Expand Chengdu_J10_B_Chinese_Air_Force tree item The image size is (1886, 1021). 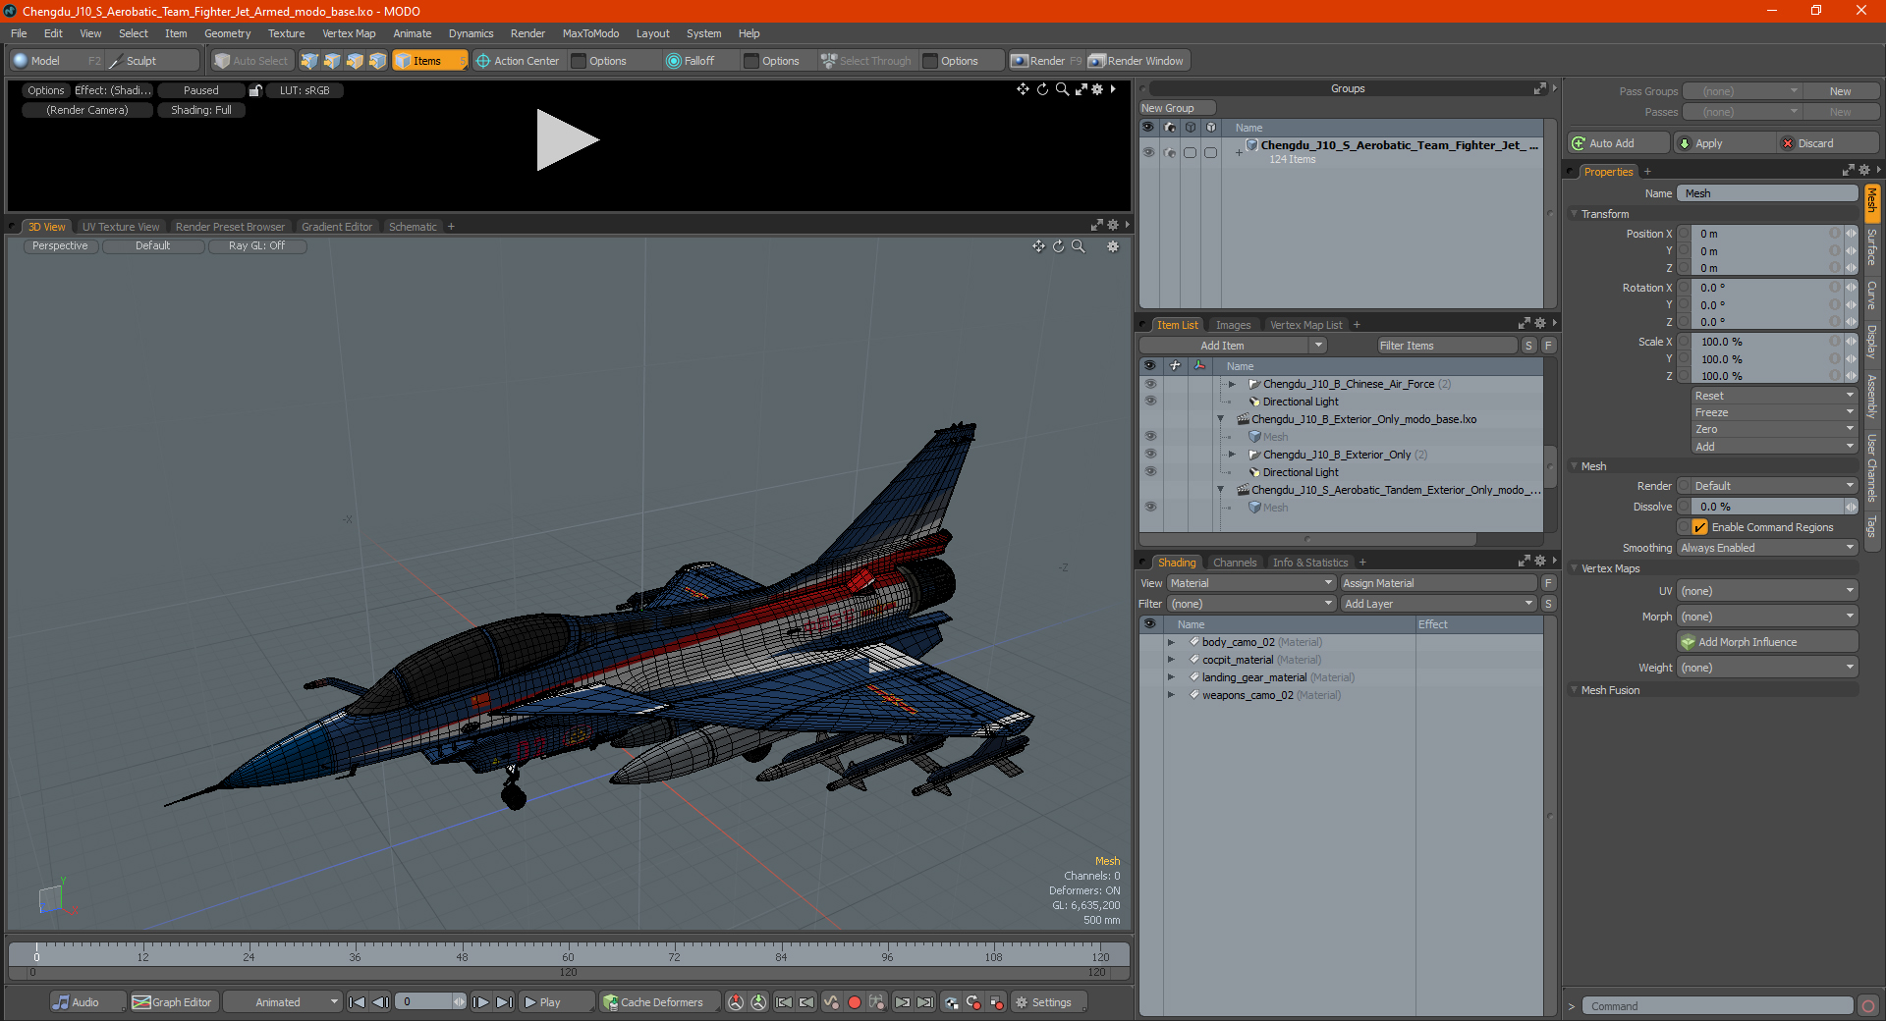click(x=1232, y=384)
